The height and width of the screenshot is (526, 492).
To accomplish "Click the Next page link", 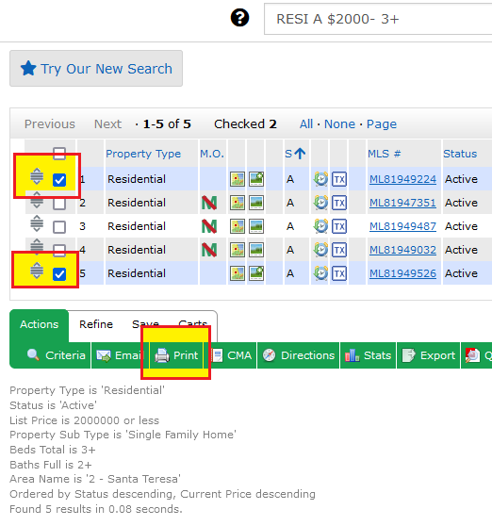I will 107,124.
